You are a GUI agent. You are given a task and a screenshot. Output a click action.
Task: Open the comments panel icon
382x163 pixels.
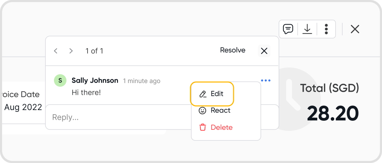coord(288,29)
